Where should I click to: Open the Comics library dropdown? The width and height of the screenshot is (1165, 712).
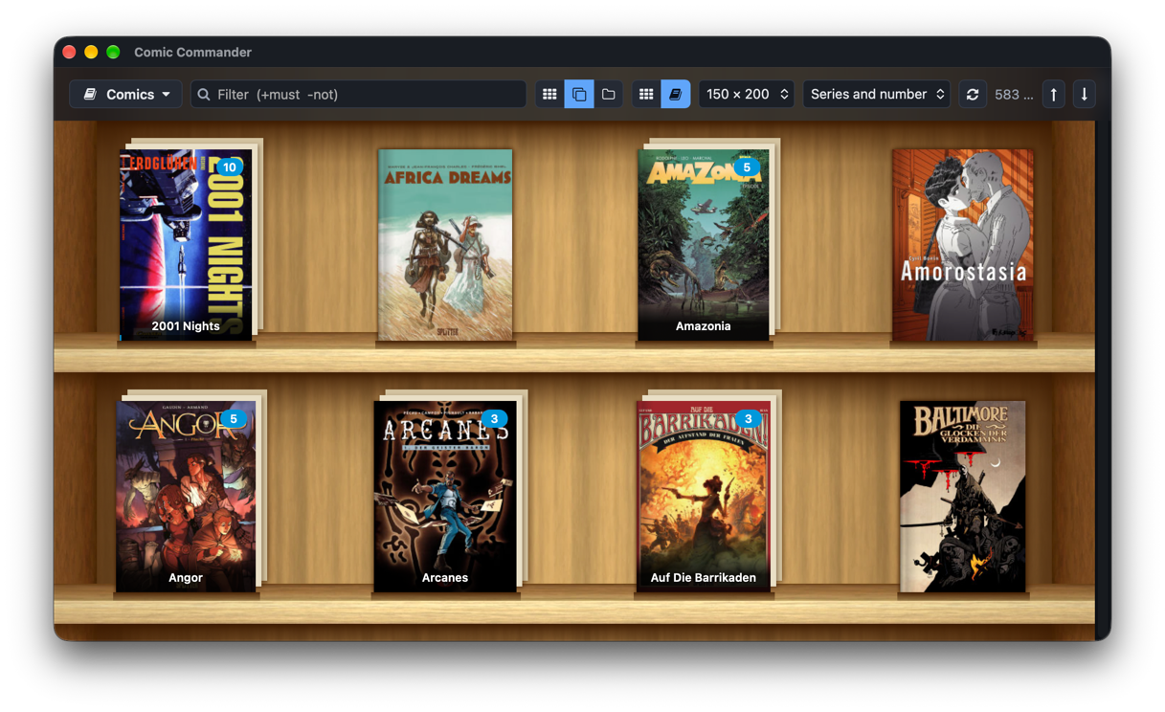[125, 94]
